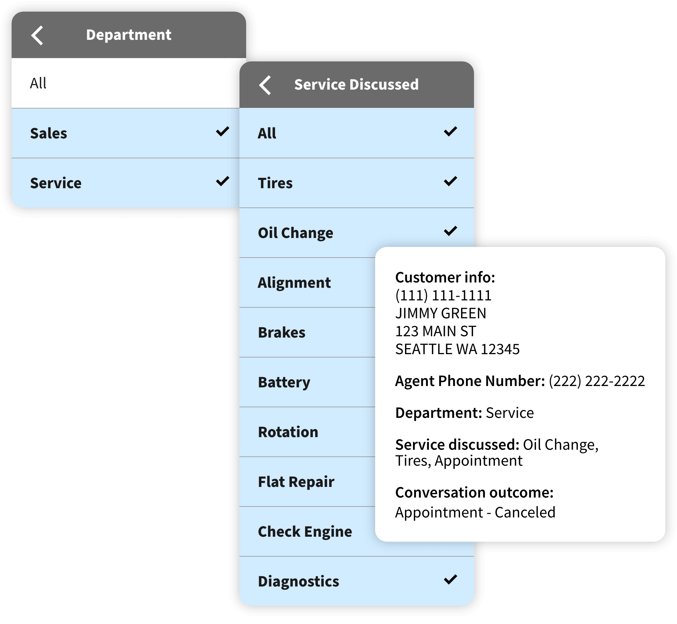Choose Rotation from service list
This screenshot has width=677, height=624.
(288, 432)
